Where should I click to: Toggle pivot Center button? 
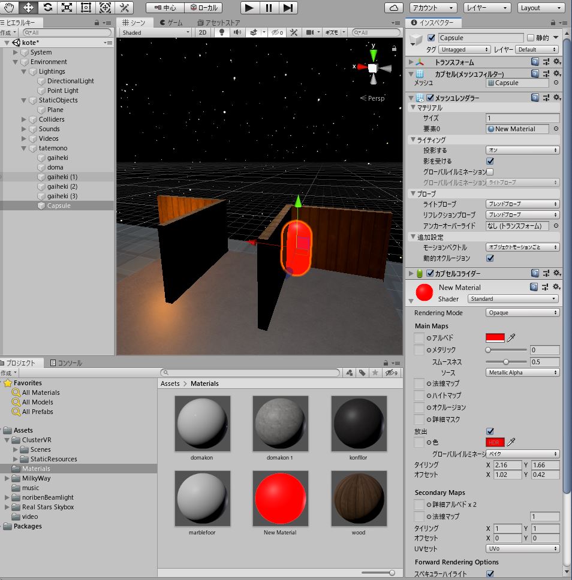[x=165, y=8]
